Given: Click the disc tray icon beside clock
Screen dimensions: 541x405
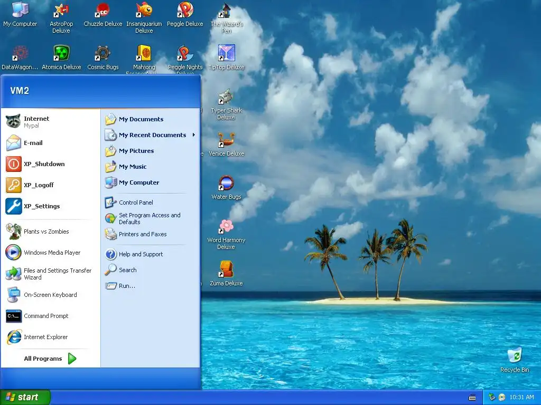Looking at the screenshot, I should (x=502, y=398).
